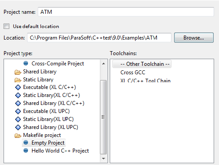The image size is (219, 165).
Task: Click the project type list's down arrow
Action: pos(104,159)
